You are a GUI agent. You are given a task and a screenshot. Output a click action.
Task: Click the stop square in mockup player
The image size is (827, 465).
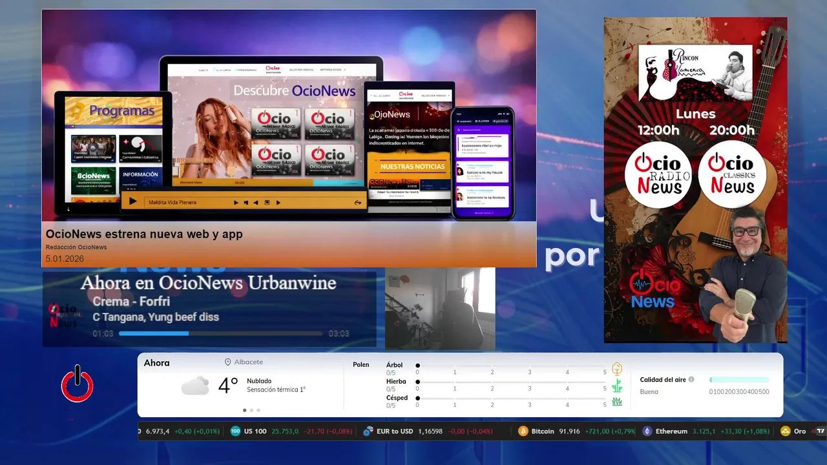[x=267, y=203]
